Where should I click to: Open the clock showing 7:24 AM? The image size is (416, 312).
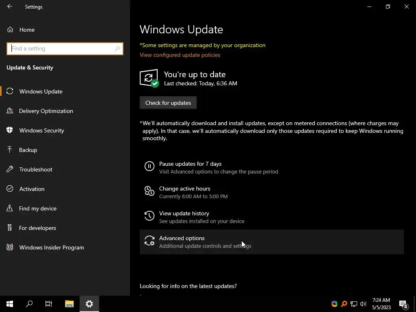tap(381, 304)
